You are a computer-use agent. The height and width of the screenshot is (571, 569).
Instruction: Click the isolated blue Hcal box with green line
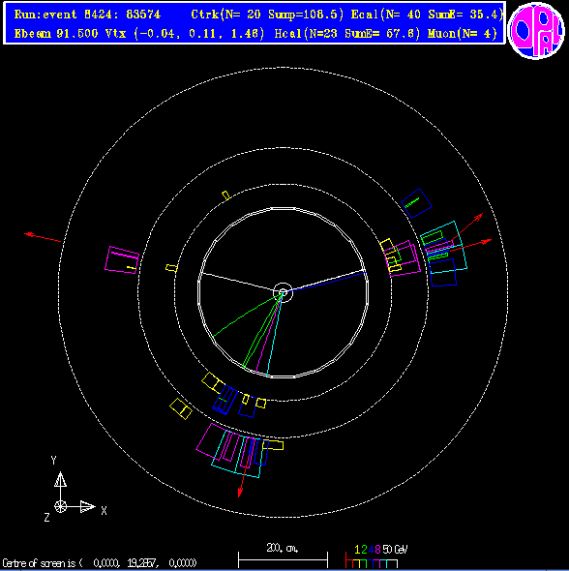(x=416, y=203)
